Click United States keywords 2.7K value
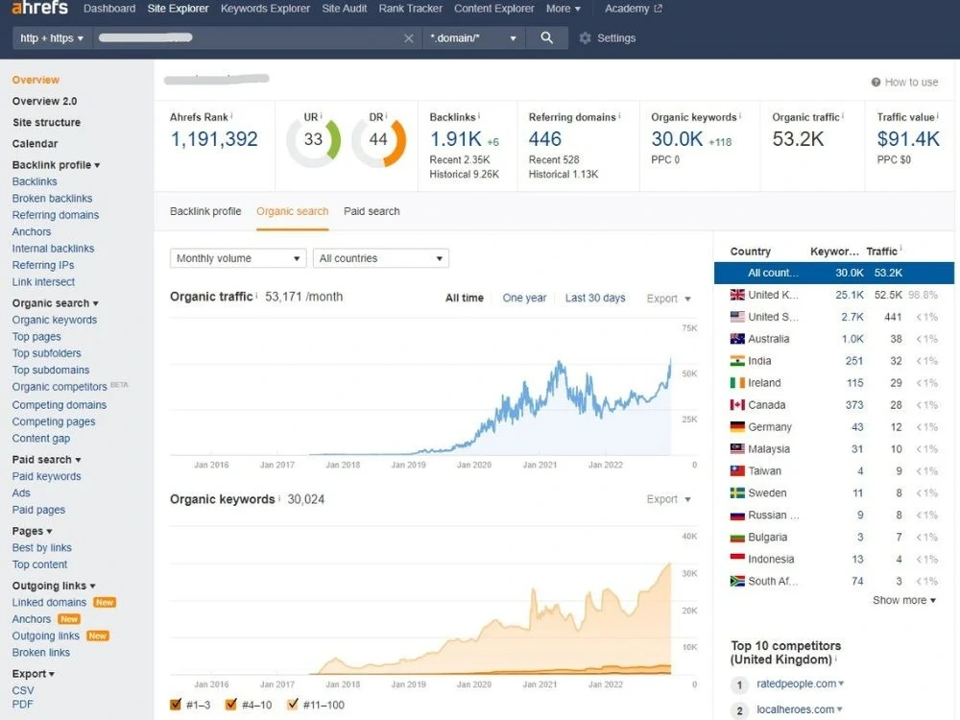Image resolution: width=960 pixels, height=720 pixels. [x=852, y=317]
